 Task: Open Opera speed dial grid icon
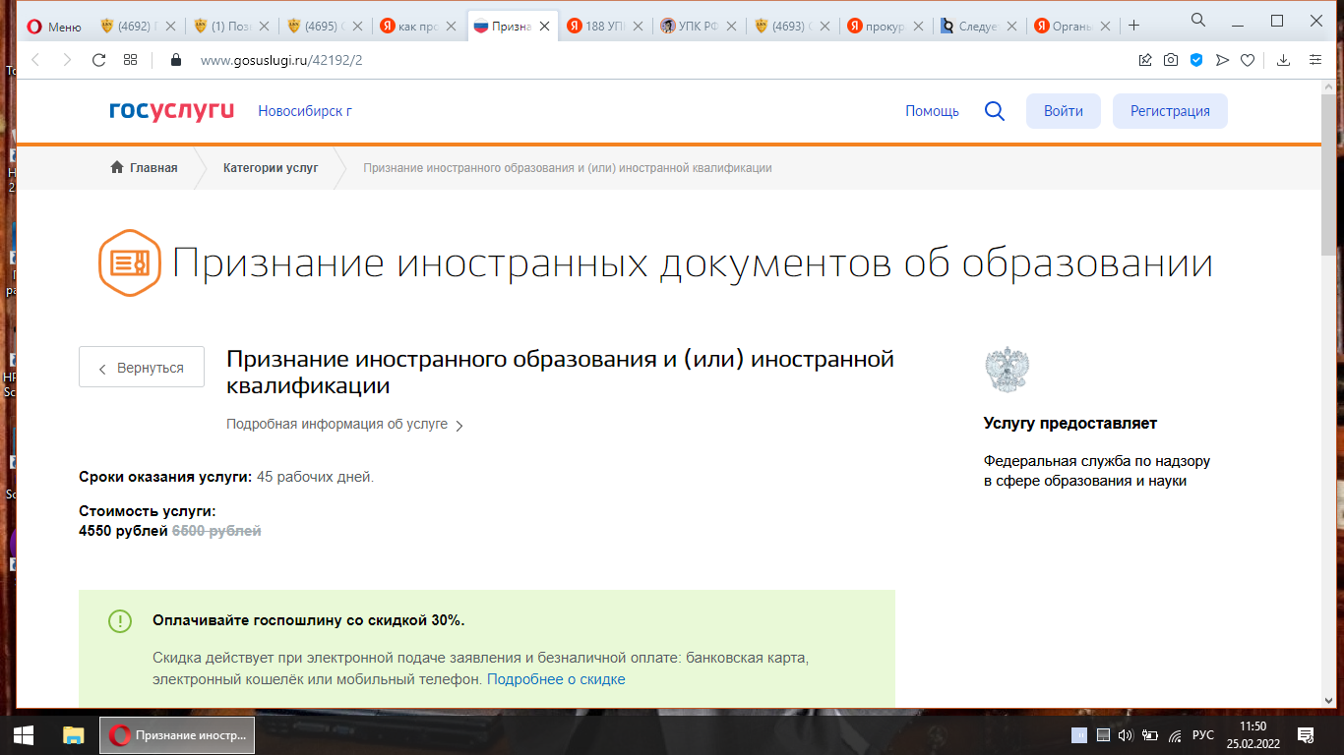coord(130,60)
